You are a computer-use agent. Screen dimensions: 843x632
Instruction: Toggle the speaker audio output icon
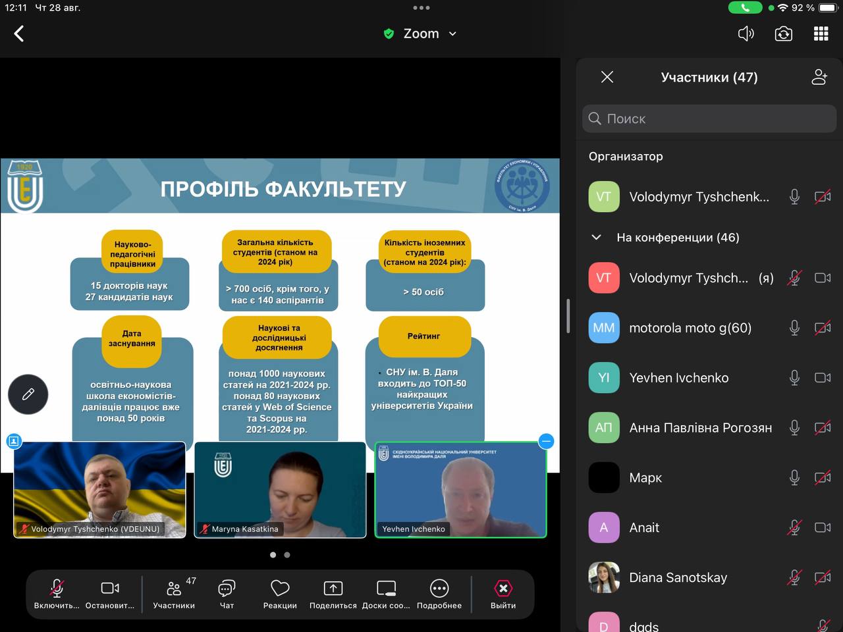746,34
